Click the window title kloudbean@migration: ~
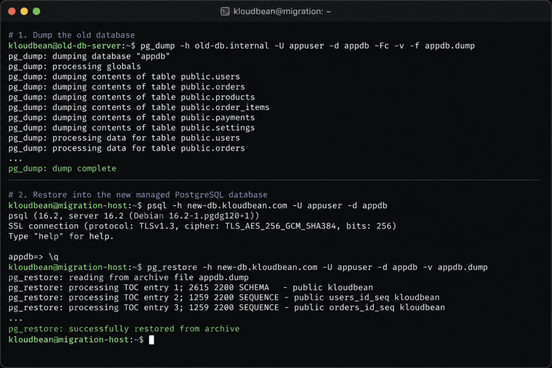552x368 pixels. 282,11
